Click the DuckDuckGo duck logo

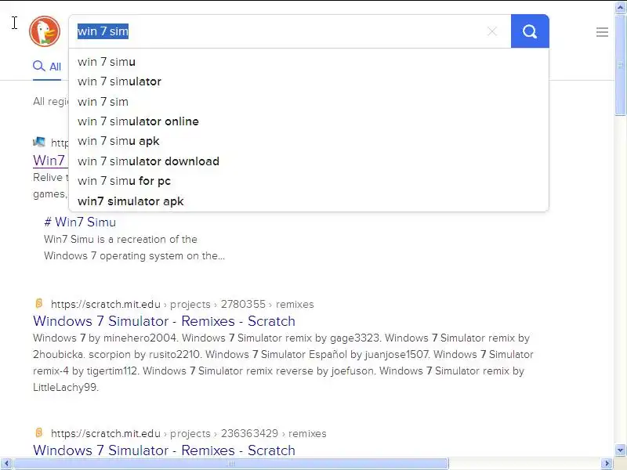click(x=45, y=31)
